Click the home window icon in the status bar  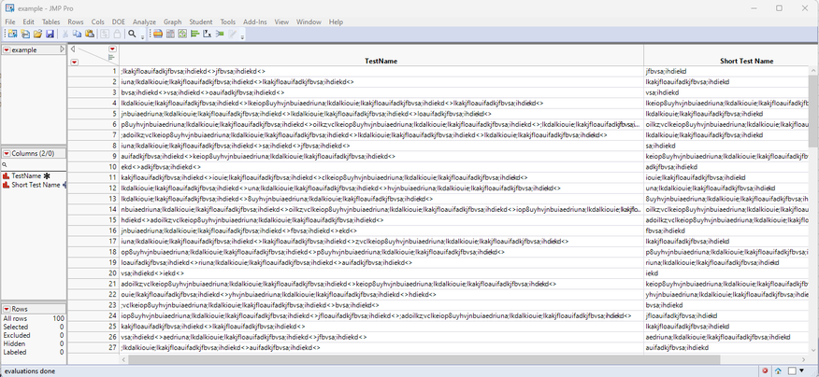tap(778, 370)
